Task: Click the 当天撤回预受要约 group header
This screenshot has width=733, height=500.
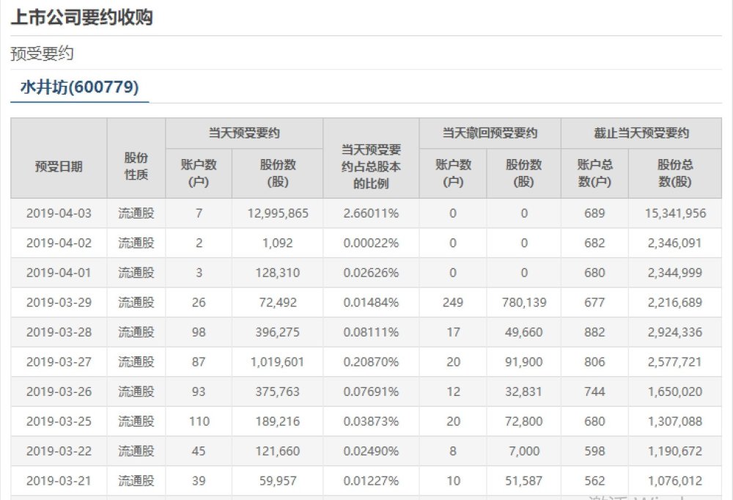Action: pos(490,133)
